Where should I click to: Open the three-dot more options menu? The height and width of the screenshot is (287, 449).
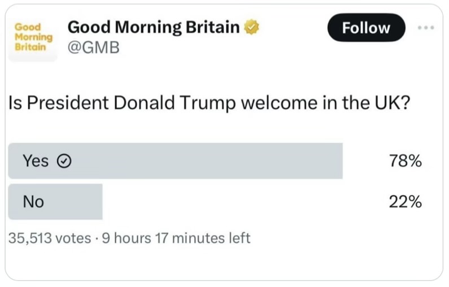pyautogui.click(x=426, y=28)
